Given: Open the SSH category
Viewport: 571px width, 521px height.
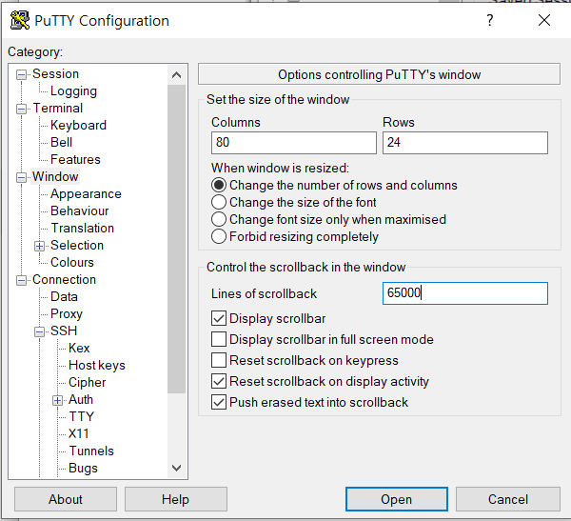Looking at the screenshot, I should [x=64, y=331].
